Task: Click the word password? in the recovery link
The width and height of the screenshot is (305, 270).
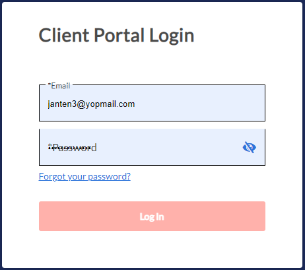Action: click(x=109, y=177)
